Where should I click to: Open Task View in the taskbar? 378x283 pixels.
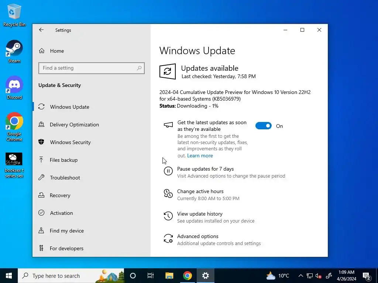tap(151, 276)
